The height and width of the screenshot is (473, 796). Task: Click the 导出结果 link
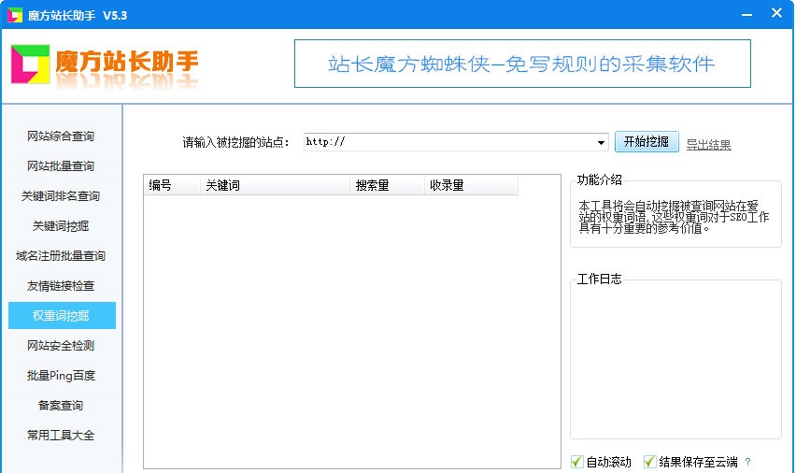point(709,145)
